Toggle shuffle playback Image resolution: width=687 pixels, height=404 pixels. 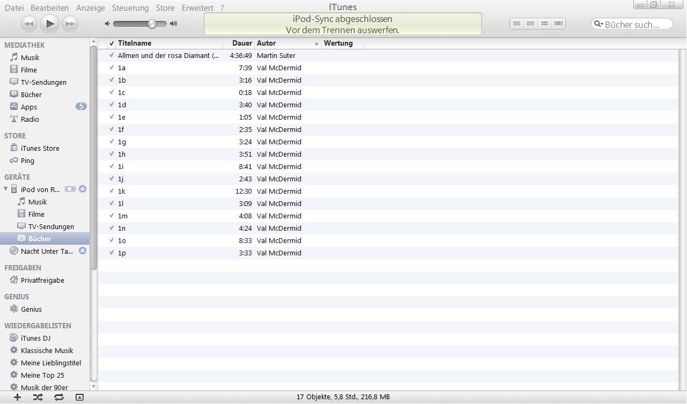click(x=38, y=397)
